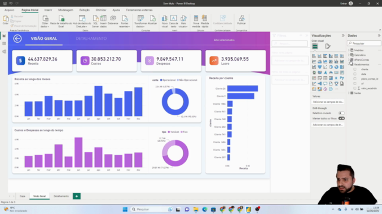This screenshot has width=382, height=214.
Task: Click the Receita card dollar icon
Action: pyautogui.click(x=20, y=61)
